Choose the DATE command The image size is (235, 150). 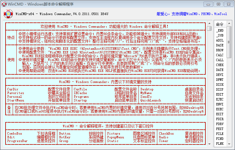click(x=220, y=70)
